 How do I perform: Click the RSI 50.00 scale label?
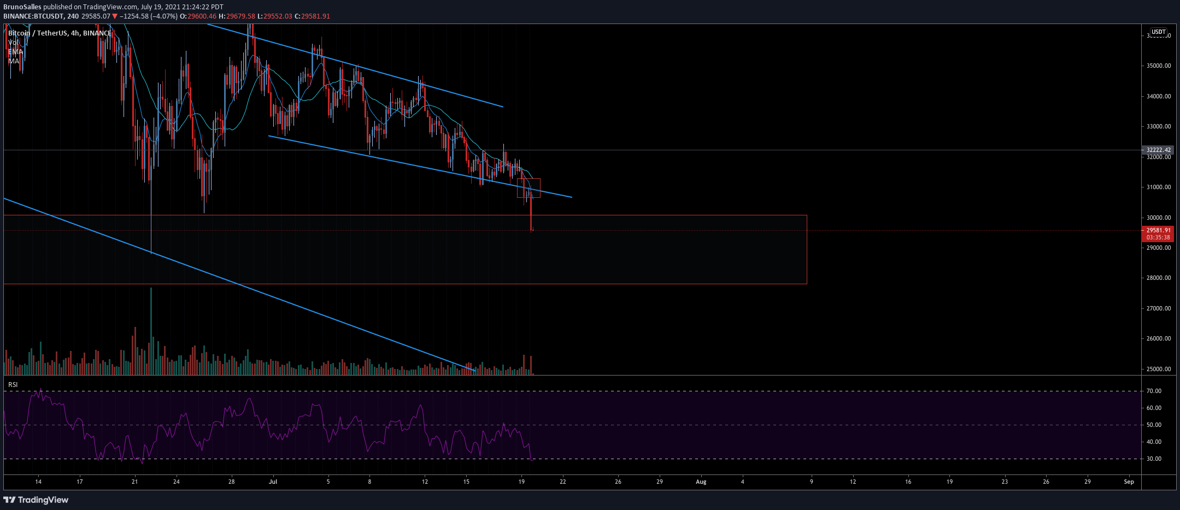click(x=1154, y=425)
